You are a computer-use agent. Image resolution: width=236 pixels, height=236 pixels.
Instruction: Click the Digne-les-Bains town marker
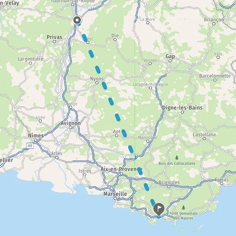pos(182,112)
